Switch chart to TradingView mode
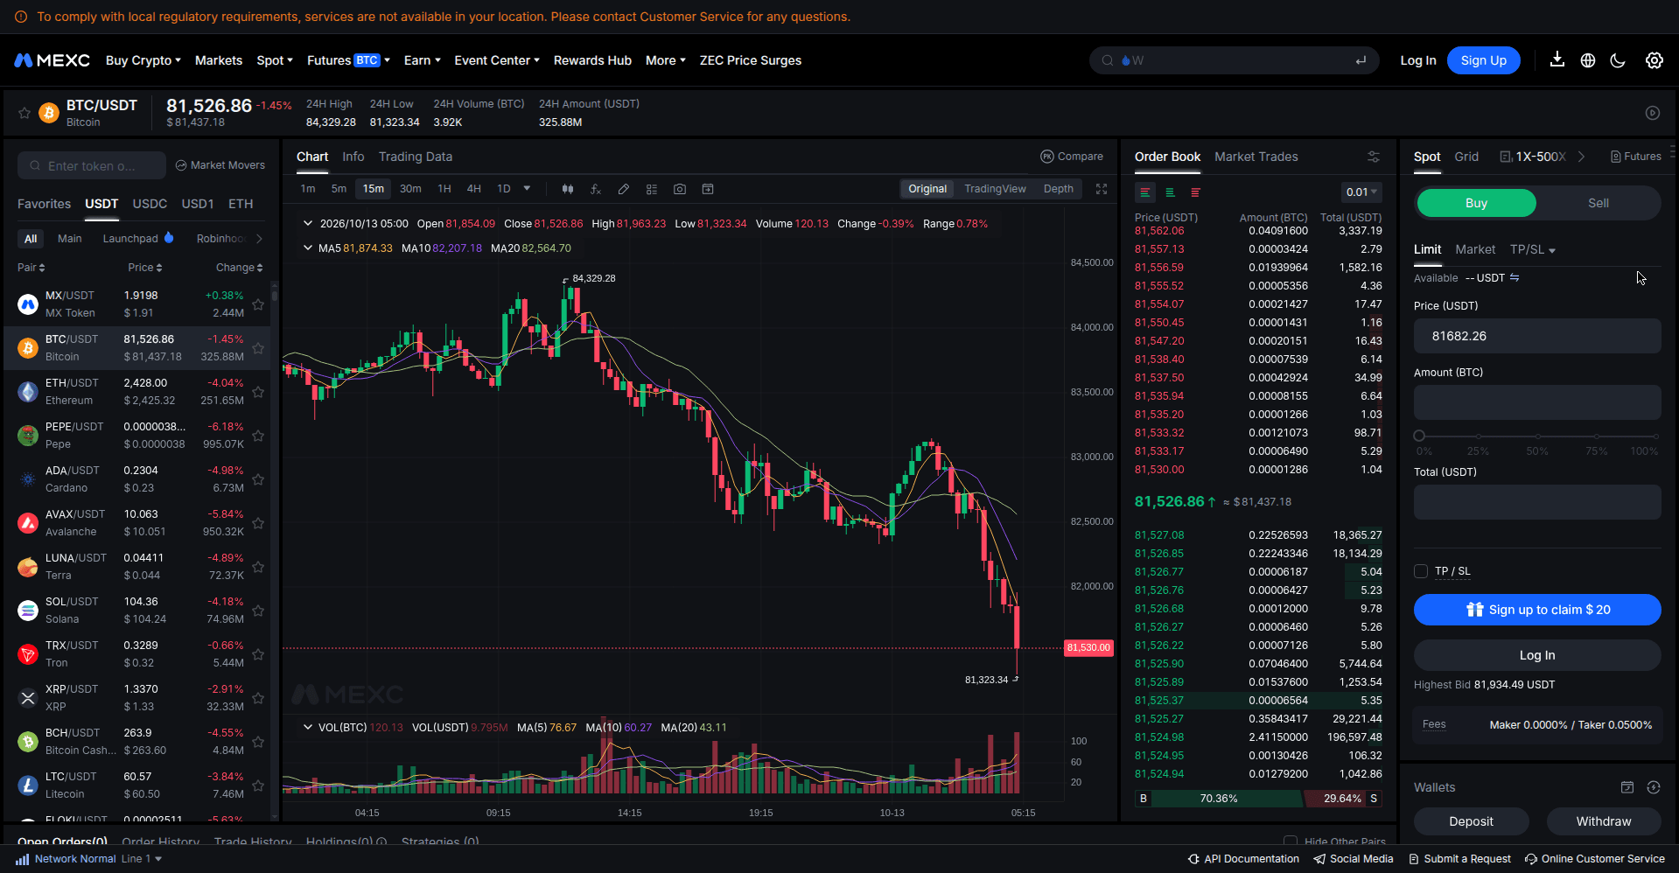1679x873 pixels. click(995, 189)
